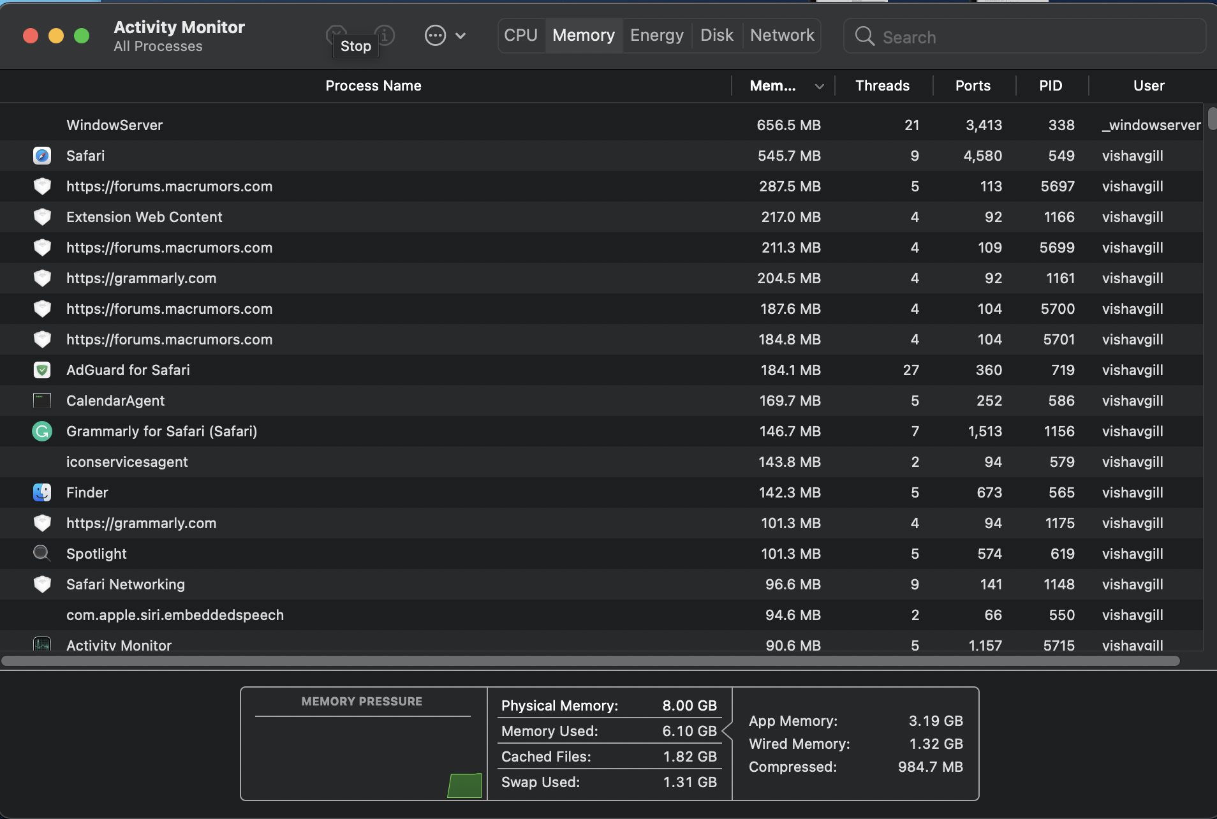Sort by the PID column header

[1051, 85]
